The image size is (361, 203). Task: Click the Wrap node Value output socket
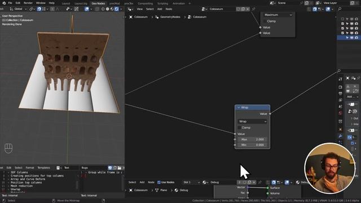(270, 114)
